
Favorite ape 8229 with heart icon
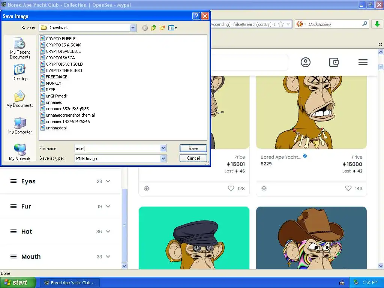(348, 188)
